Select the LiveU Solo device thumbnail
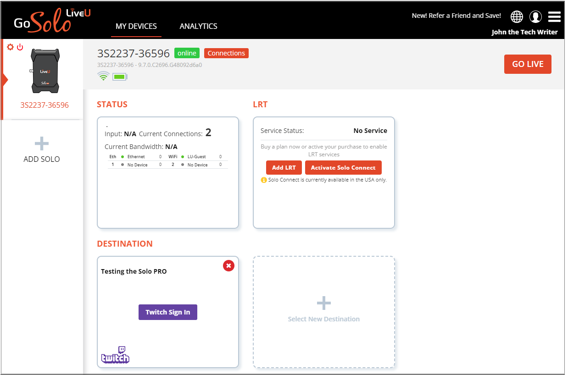 tap(45, 72)
